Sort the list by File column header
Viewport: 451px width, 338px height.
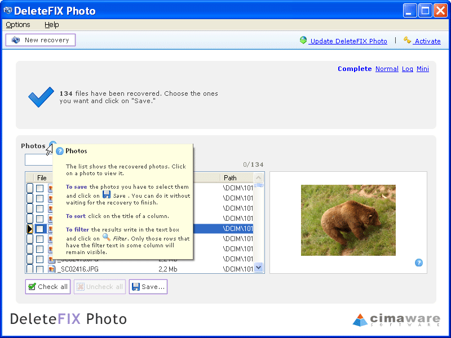coord(42,178)
